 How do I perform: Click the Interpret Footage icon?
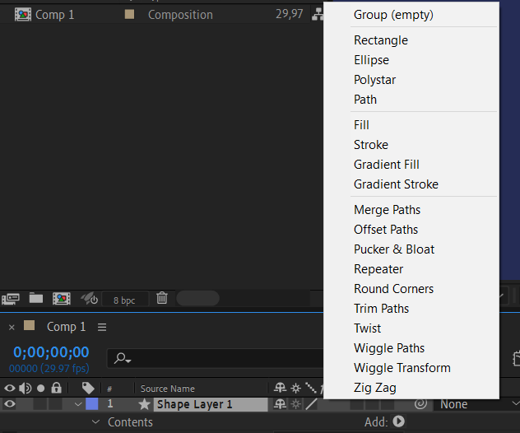[x=11, y=299]
